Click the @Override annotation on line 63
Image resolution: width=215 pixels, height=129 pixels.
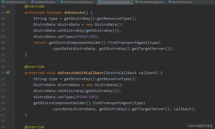pyautogui.click(x=34, y=127)
